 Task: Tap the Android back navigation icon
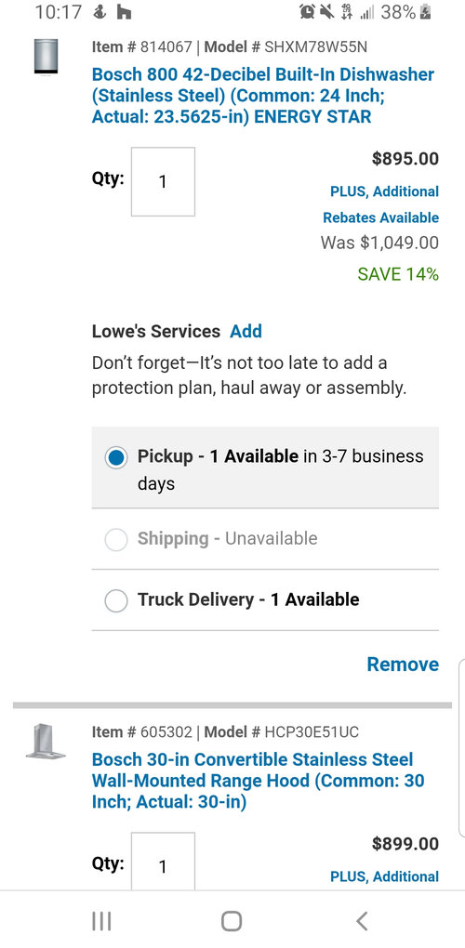362,921
